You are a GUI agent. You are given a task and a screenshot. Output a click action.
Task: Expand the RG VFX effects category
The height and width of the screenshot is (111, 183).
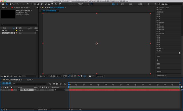156,10
